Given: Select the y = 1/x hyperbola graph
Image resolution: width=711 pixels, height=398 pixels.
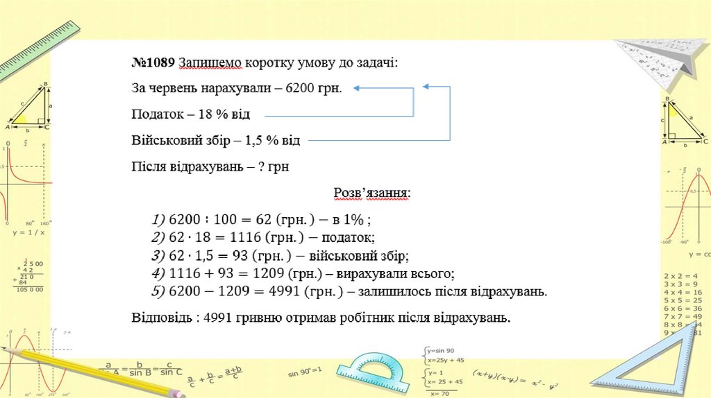Looking at the screenshot, I should 26,187.
